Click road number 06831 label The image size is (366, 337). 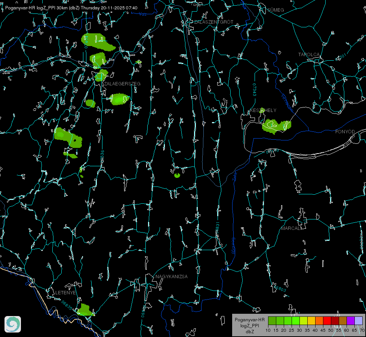[x=218, y=228]
